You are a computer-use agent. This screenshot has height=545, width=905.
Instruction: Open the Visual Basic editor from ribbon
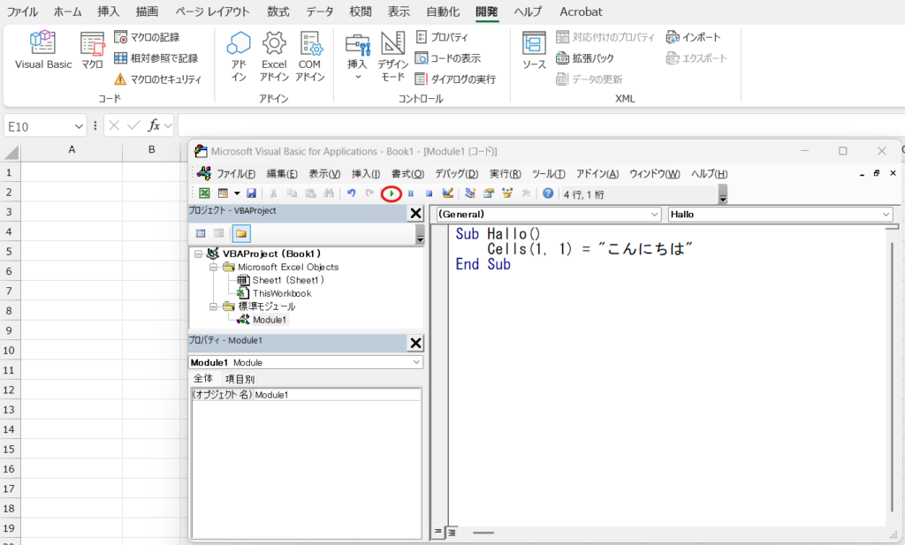(x=43, y=50)
